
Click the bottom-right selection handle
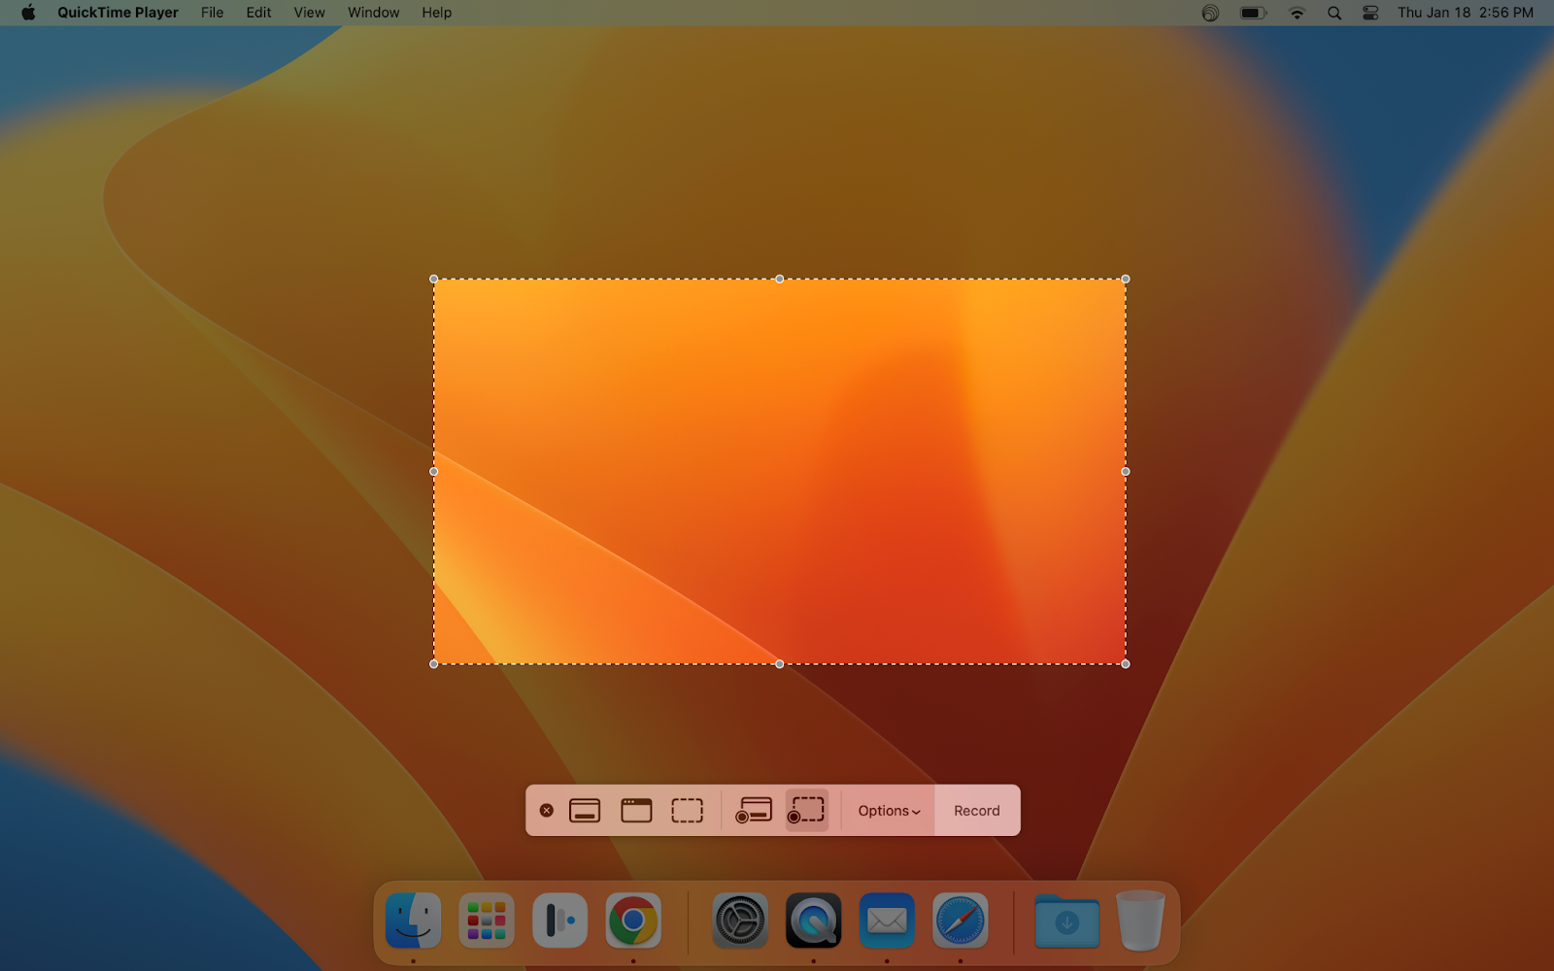coord(1126,664)
